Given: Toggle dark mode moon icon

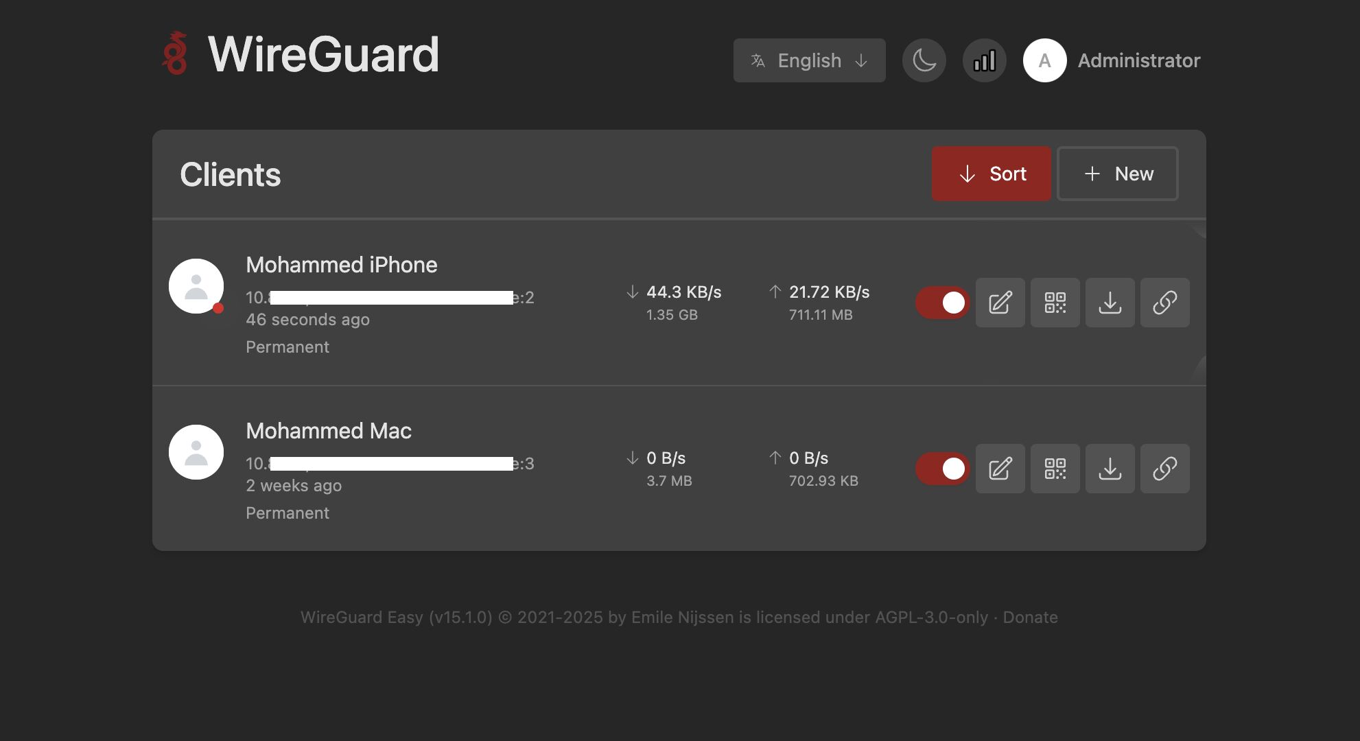Looking at the screenshot, I should point(924,60).
